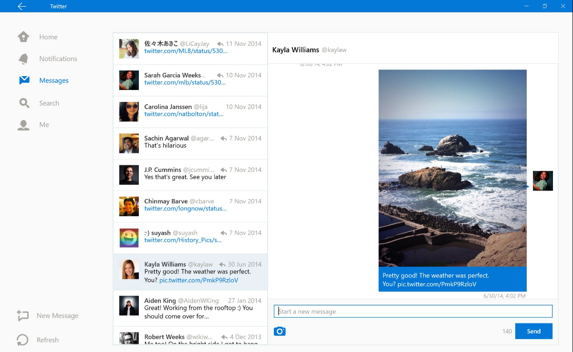This screenshot has width=573, height=352.
Task: Open Search via the magnifier icon
Action: [24, 103]
